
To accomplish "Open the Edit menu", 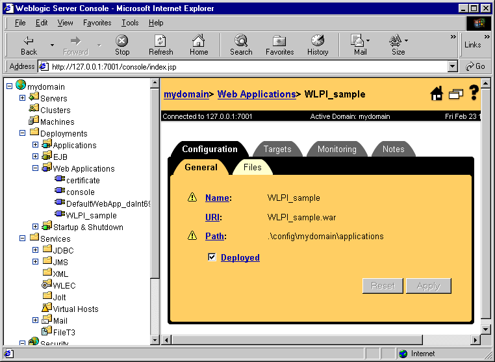I will coord(42,23).
